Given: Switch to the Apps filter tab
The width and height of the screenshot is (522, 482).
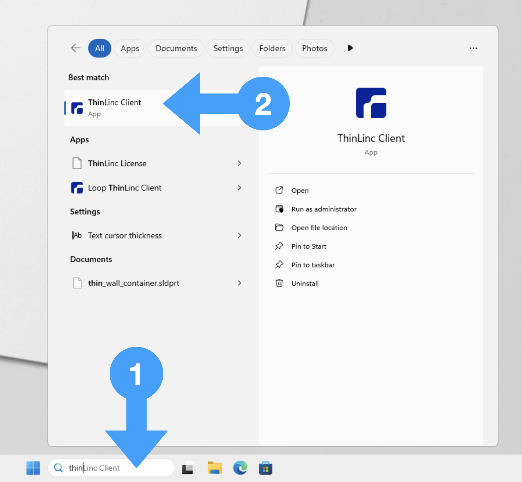Looking at the screenshot, I should (130, 48).
